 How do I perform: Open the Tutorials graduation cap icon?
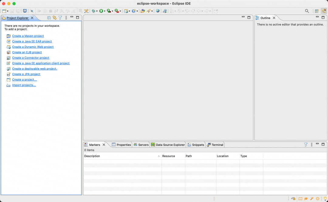click(306, 199)
